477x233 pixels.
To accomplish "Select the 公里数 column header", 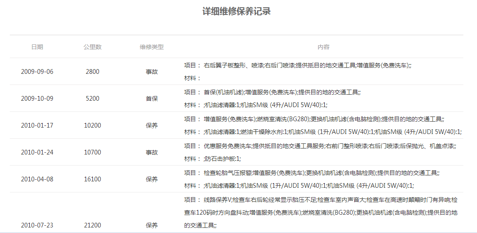I will click(93, 47).
